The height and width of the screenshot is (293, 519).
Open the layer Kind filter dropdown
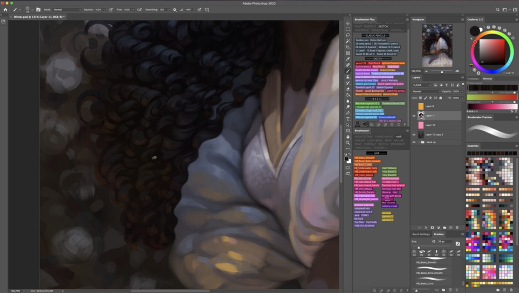point(422,85)
